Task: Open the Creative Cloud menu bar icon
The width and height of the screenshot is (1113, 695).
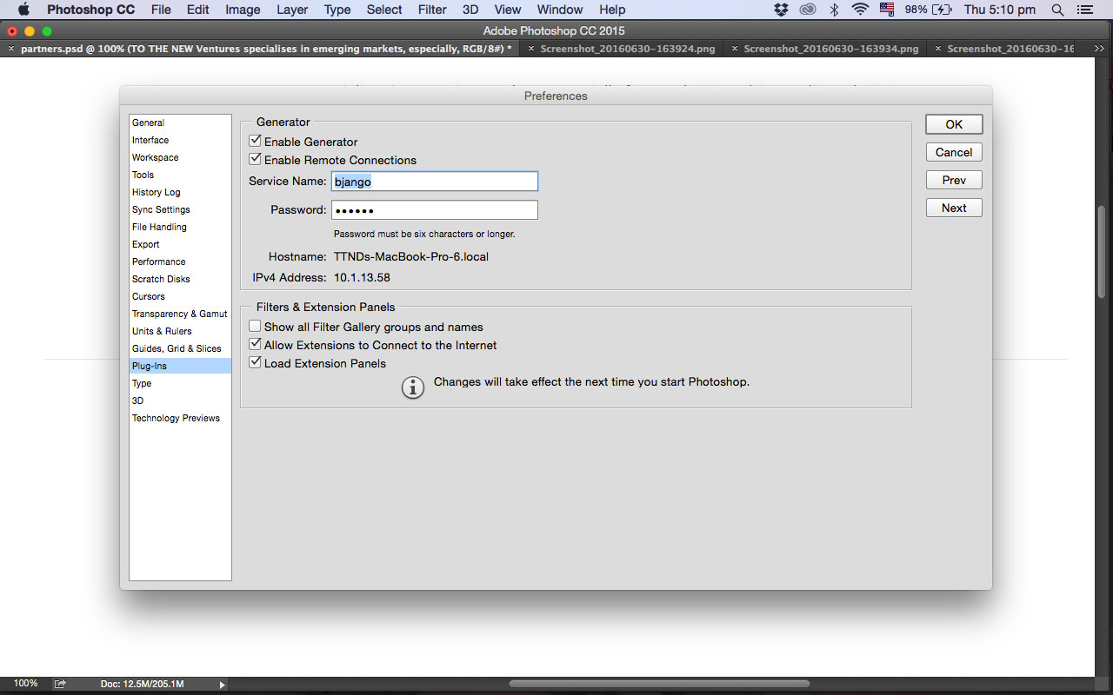Action: (x=808, y=10)
